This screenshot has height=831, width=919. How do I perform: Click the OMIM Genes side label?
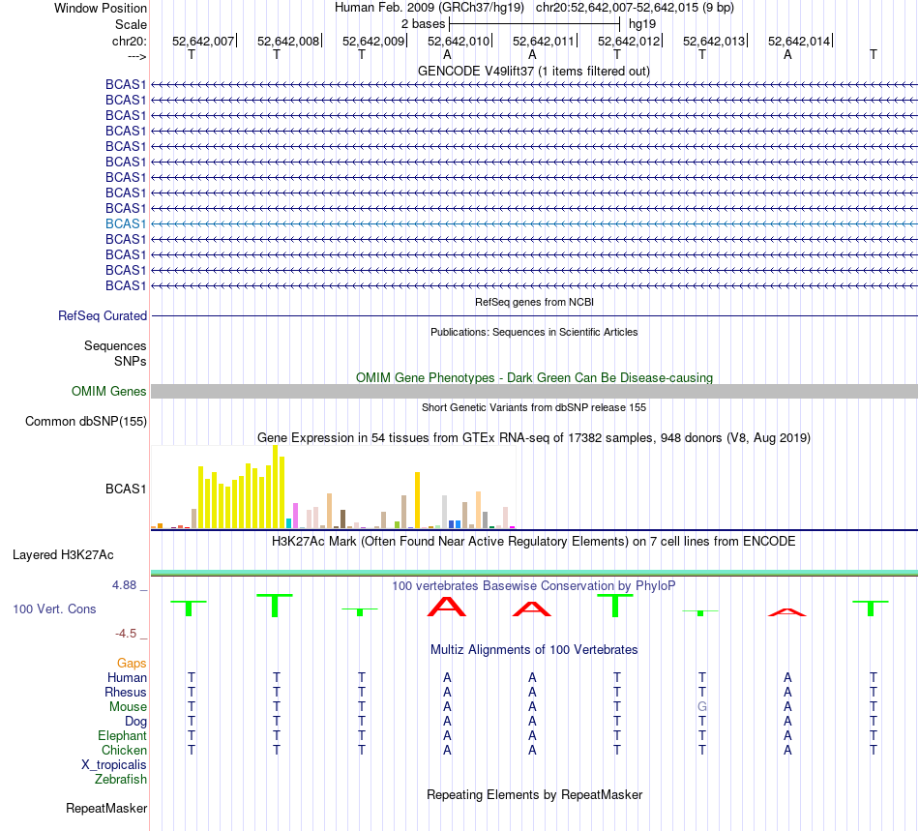108,391
